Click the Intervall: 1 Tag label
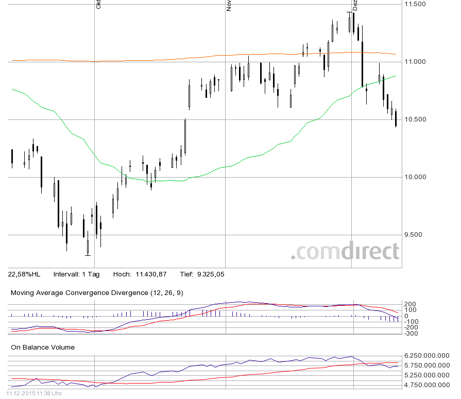The image size is (461, 399). [76, 274]
